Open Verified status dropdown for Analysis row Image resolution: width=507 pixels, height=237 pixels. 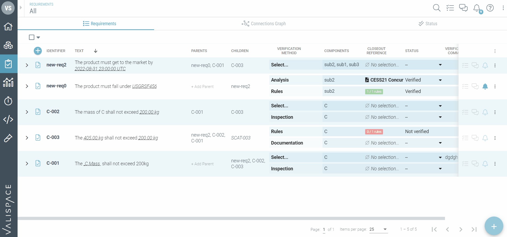440,80
